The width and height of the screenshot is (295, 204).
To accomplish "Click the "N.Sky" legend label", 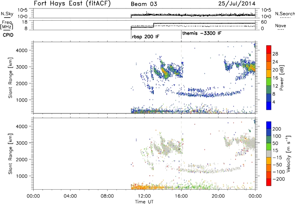I will coord(7,14).
